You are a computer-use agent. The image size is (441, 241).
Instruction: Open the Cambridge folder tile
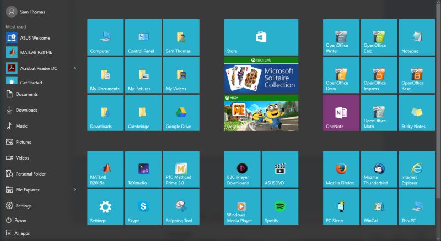143,113
